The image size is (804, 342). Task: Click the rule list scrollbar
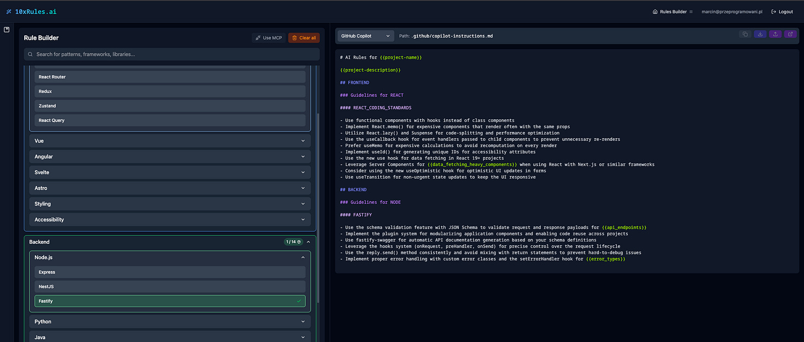coord(318,207)
